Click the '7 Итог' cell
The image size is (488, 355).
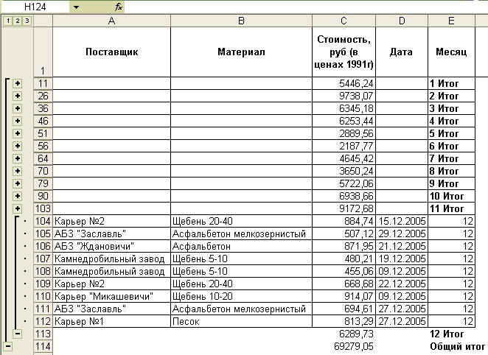[451, 158]
